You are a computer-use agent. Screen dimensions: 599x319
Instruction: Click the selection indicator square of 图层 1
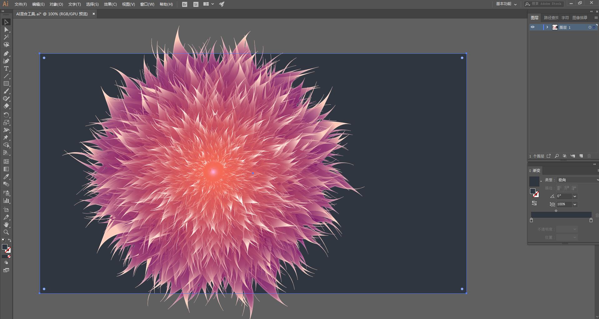[594, 27]
